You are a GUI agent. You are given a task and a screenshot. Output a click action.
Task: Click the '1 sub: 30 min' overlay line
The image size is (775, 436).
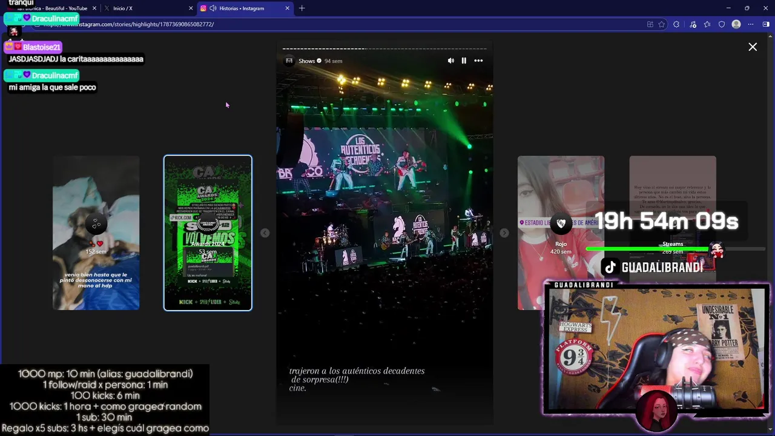click(104, 417)
